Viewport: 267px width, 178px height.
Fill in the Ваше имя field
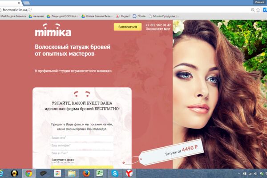coord(82,138)
